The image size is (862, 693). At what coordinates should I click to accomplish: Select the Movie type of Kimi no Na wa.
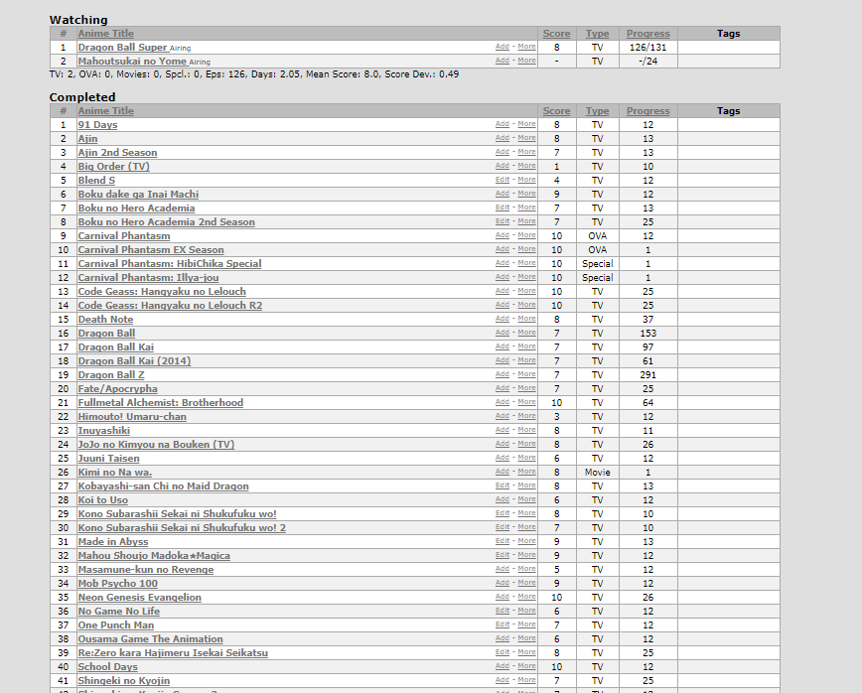[x=597, y=472]
